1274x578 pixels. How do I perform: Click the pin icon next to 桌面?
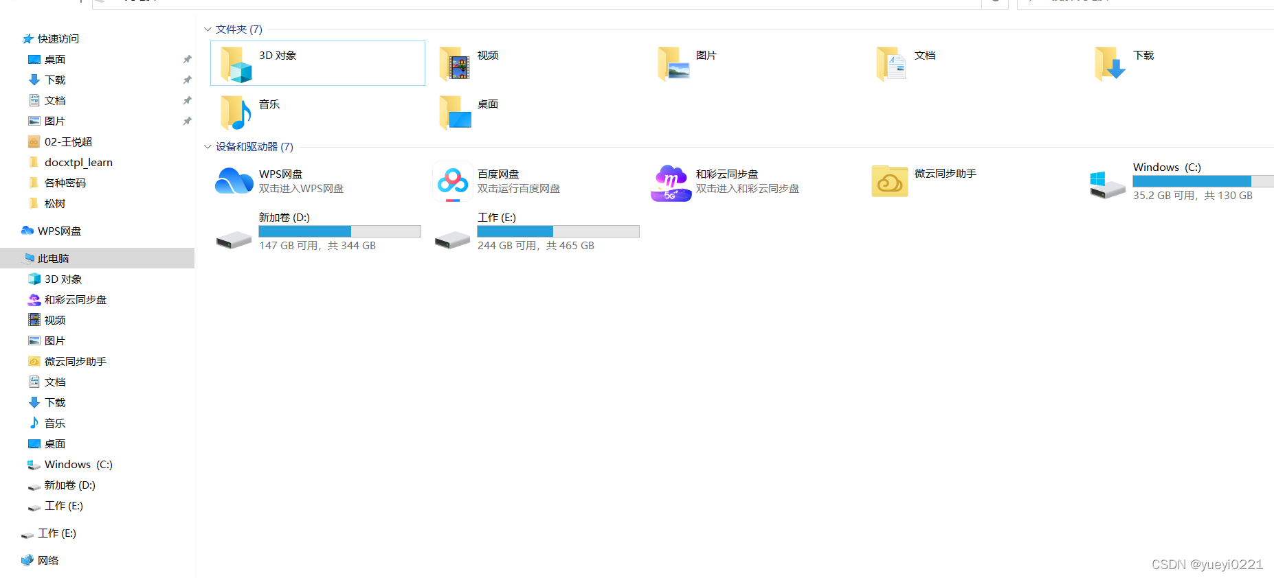[187, 59]
